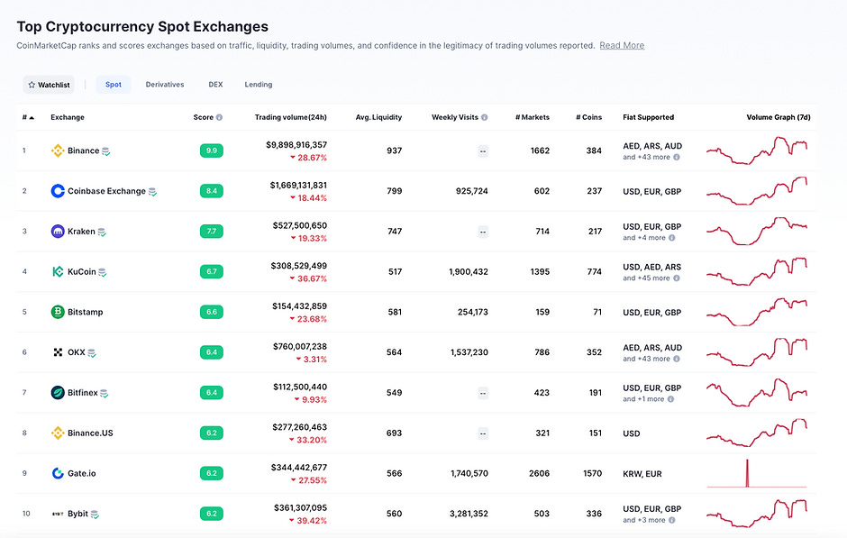This screenshot has width=847, height=538.
Task: Click Binance's 'and +43 more' fiat text
Action: point(646,157)
